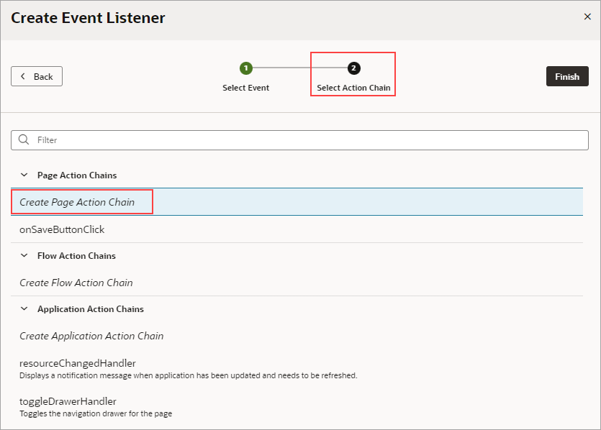Select Create Flow Action Chain entry
The image size is (601, 430).
76,283
